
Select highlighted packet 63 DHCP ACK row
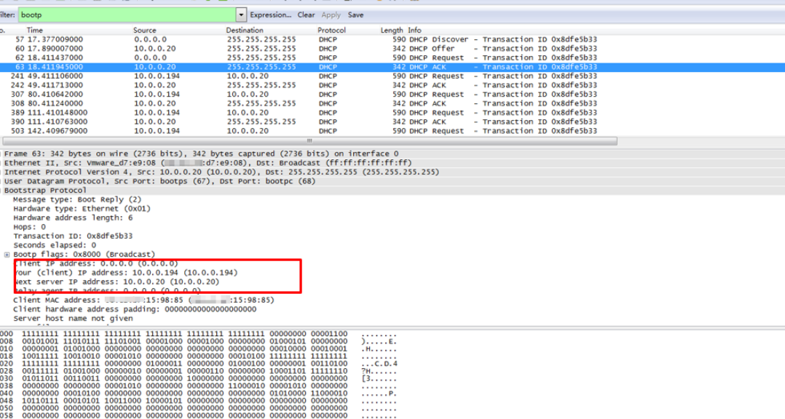tap(392, 67)
